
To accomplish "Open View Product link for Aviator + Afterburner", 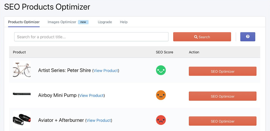I will (99, 120).
